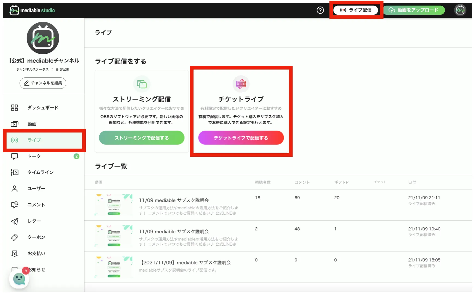This screenshot has width=476, height=295.
Task: Click the コメント column header in table
Action: tap(302, 182)
